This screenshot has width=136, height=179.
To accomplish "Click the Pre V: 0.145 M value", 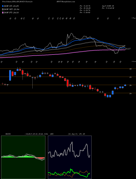I will (108, 8).
